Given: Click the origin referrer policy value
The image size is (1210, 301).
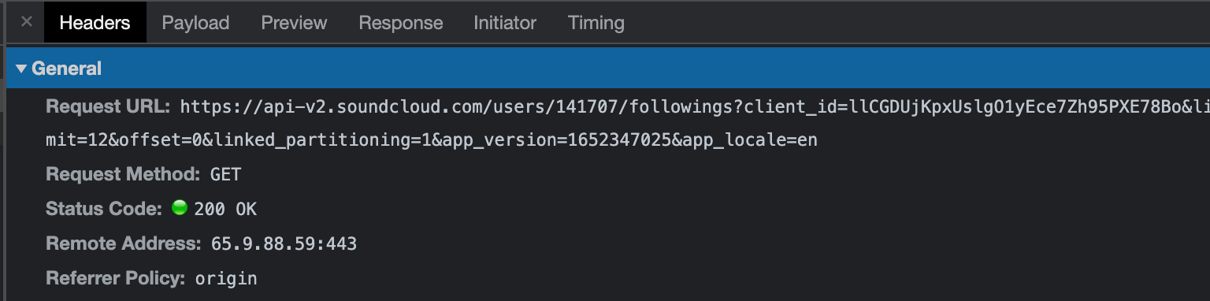Looking at the screenshot, I should pos(226,278).
